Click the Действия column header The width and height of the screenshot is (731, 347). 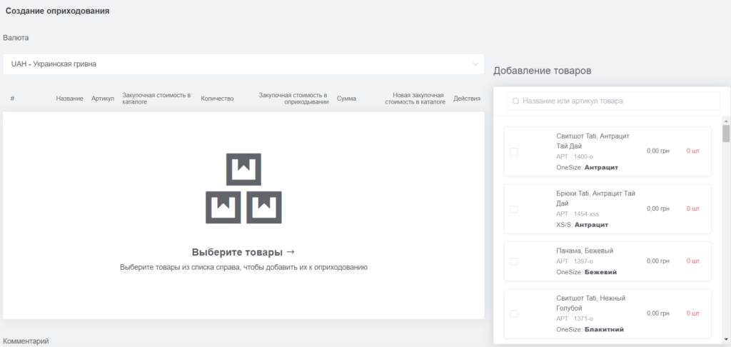pyautogui.click(x=467, y=99)
